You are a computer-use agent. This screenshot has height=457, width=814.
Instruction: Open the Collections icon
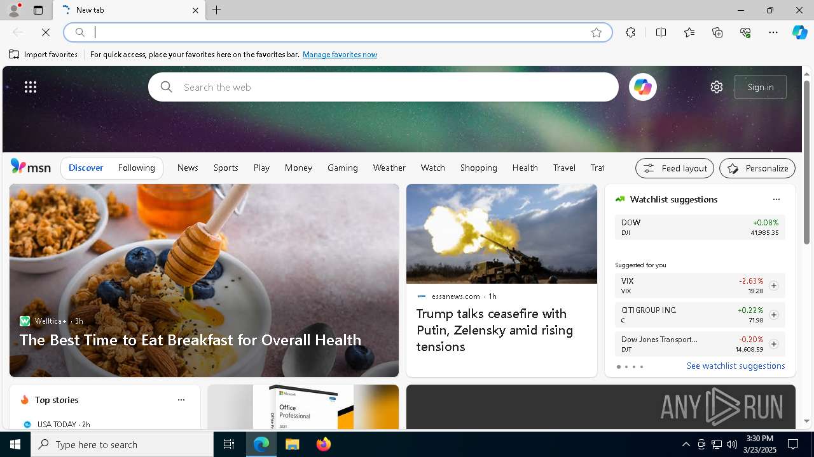click(717, 32)
